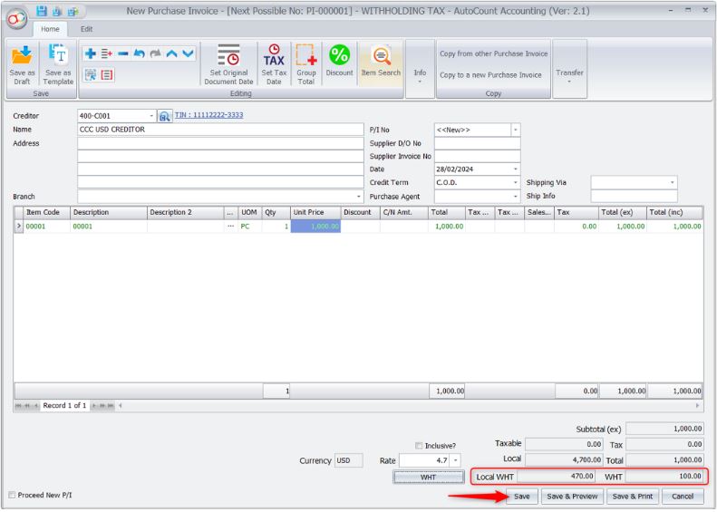Click the creditor search icon beside 400-C001
The image size is (717, 512).
pyautogui.click(x=164, y=116)
